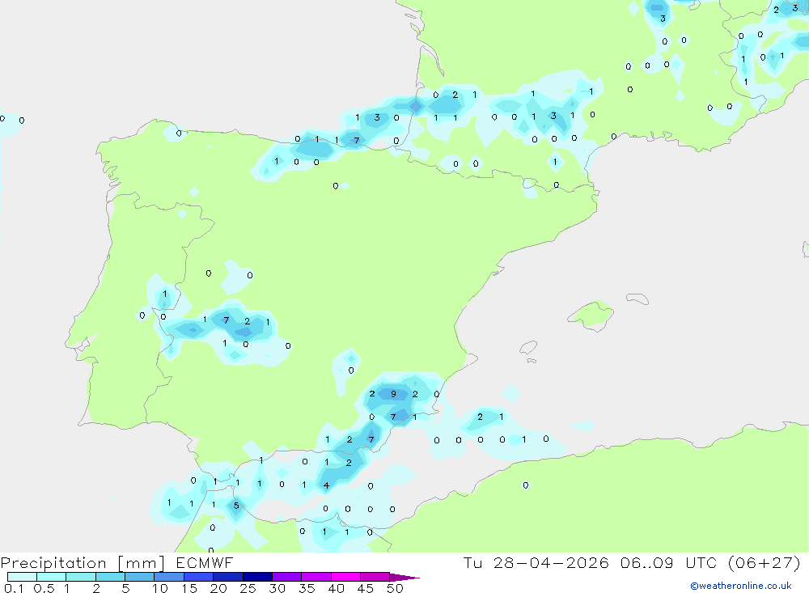This screenshot has height=593, width=809.
Task: Click the 25–30 mm navy swatch
Action: tap(257, 577)
